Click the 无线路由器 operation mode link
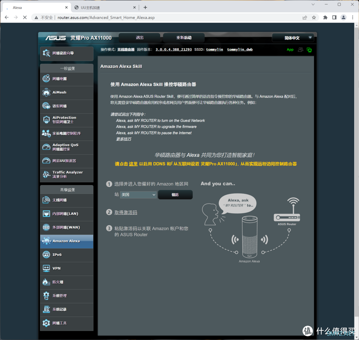Viewport: 359px width, 340px height. tap(126, 50)
